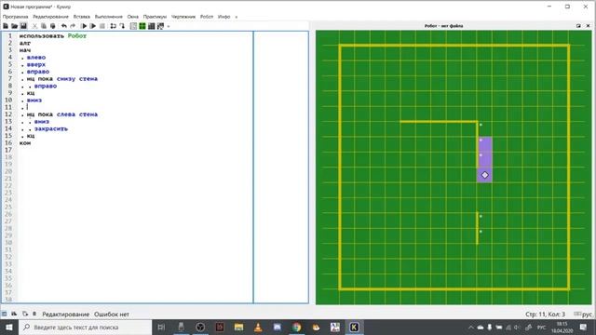Open the Практикум menu

click(155, 17)
